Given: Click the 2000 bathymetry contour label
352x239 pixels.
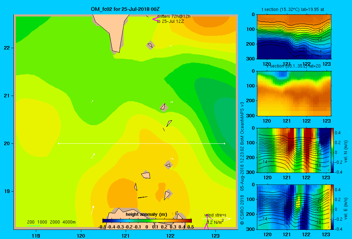Looking at the screenshot, I should [55, 222].
